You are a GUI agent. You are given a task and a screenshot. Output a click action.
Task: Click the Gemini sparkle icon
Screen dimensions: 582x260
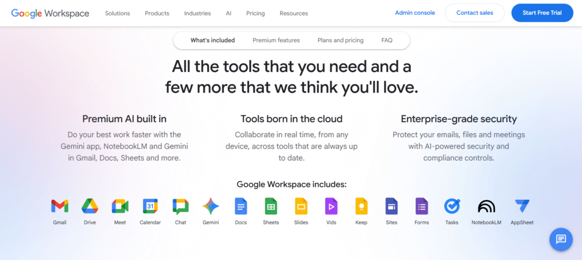(210, 206)
